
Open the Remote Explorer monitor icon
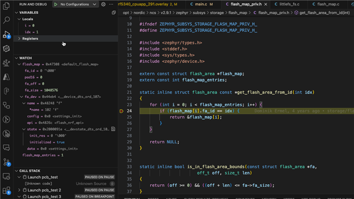point(6,176)
